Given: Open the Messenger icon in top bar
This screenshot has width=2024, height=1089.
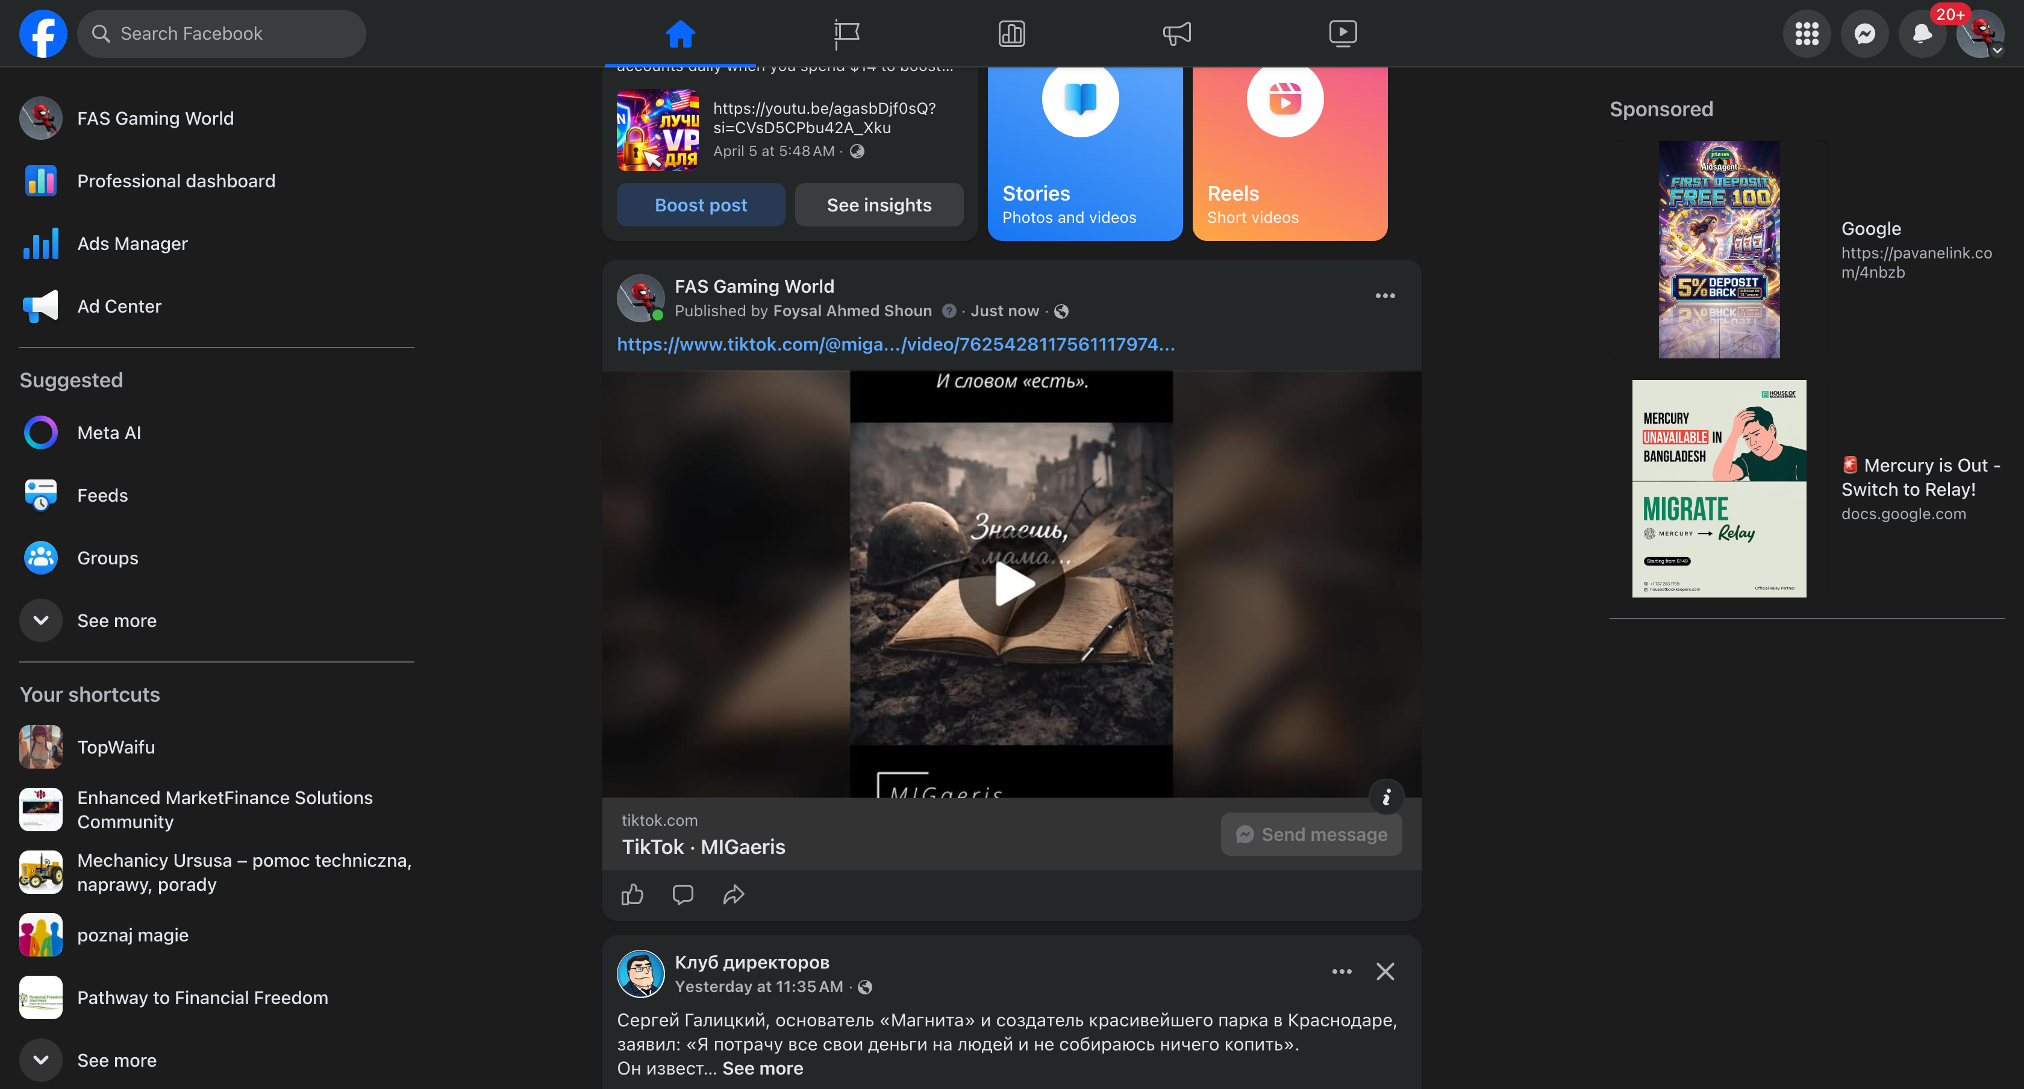Looking at the screenshot, I should 1864,34.
